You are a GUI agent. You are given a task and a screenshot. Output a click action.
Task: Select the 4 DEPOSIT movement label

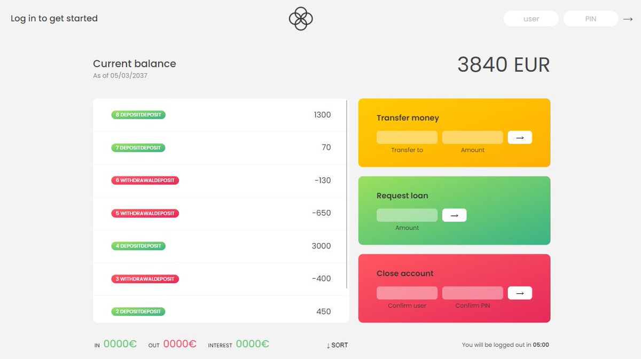(138, 246)
